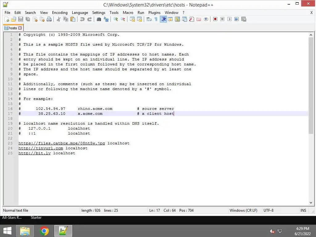
Task: Undo last change with toolbar arrow
Action: (82, 19)
